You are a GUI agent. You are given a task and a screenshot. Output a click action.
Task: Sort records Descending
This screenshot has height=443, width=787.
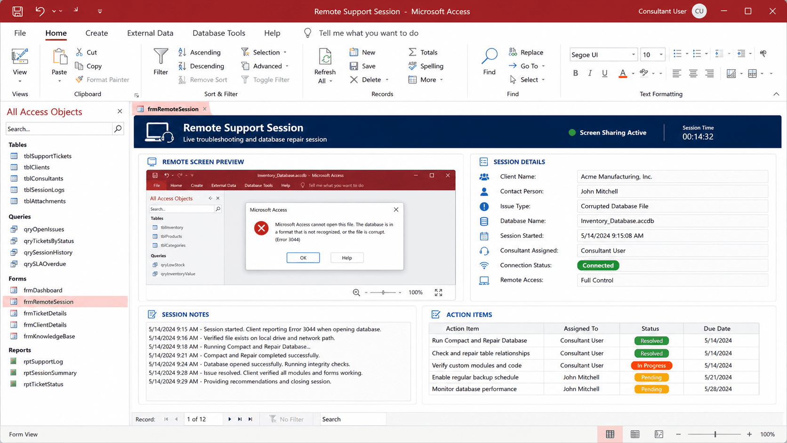(x=201, y=66)
